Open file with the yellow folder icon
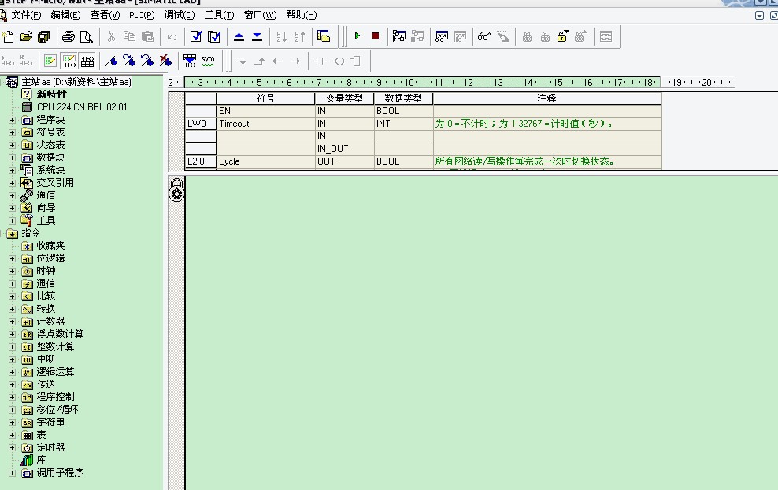Viewport: 778px width, 490px height. [x=26, y=36]
